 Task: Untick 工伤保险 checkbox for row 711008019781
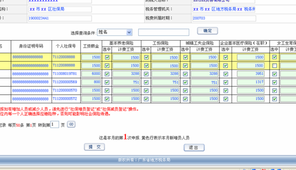pyautogui.click(x=146, y=74)
